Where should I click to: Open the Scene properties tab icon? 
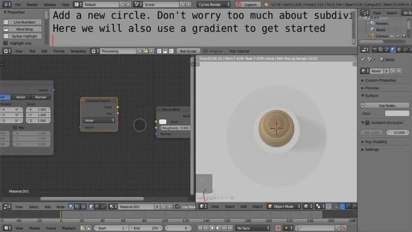click(x=387, y=50)
